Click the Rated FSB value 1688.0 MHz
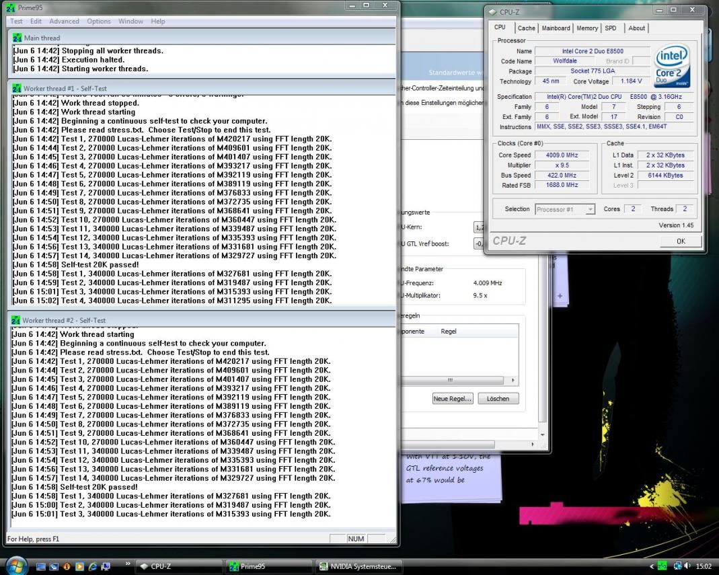This screenshot has height=575, width=719. pos(562,185)
